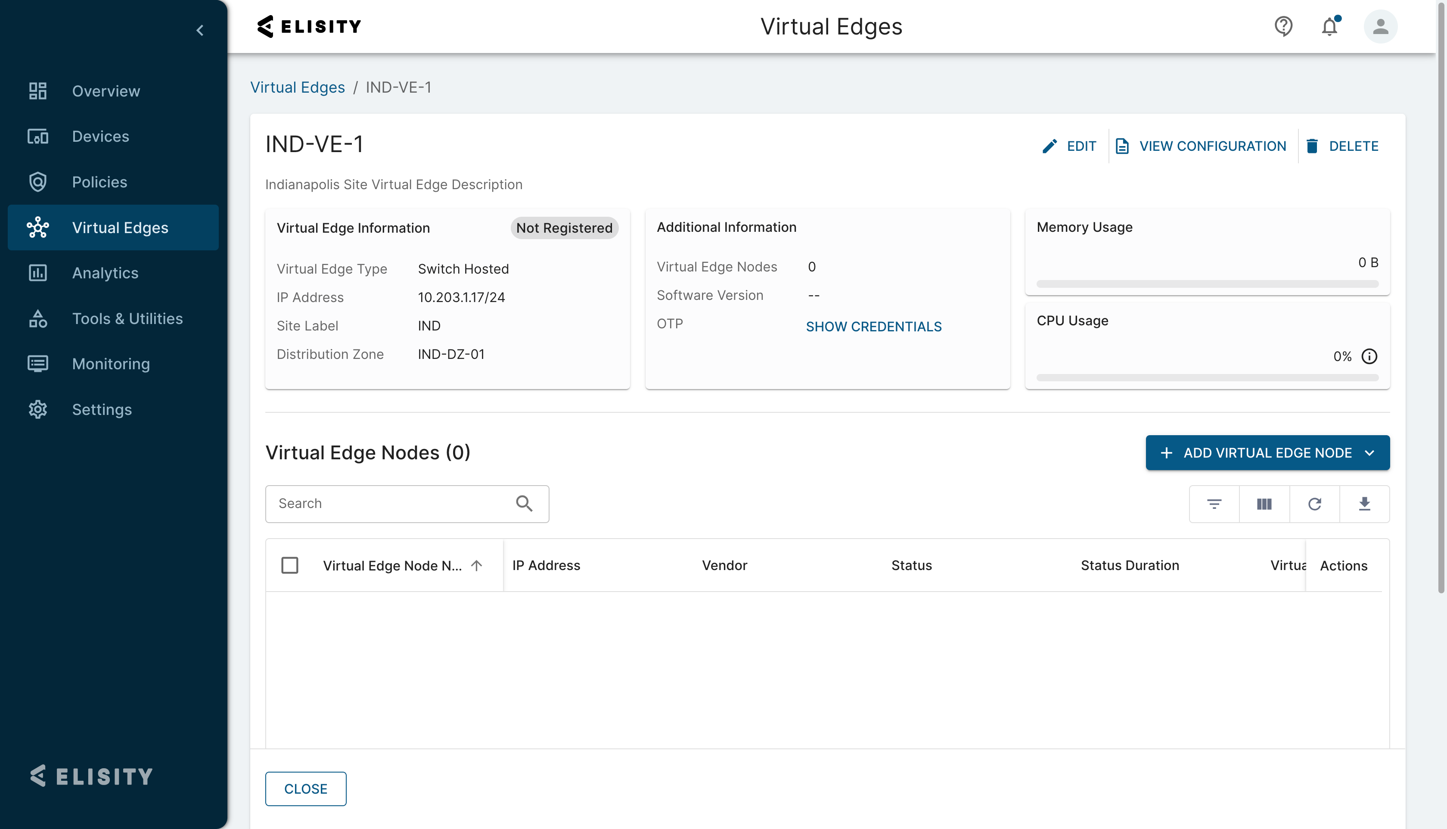Download the nodes table data
1447x829 pixels.
[x=1364, y=504]
